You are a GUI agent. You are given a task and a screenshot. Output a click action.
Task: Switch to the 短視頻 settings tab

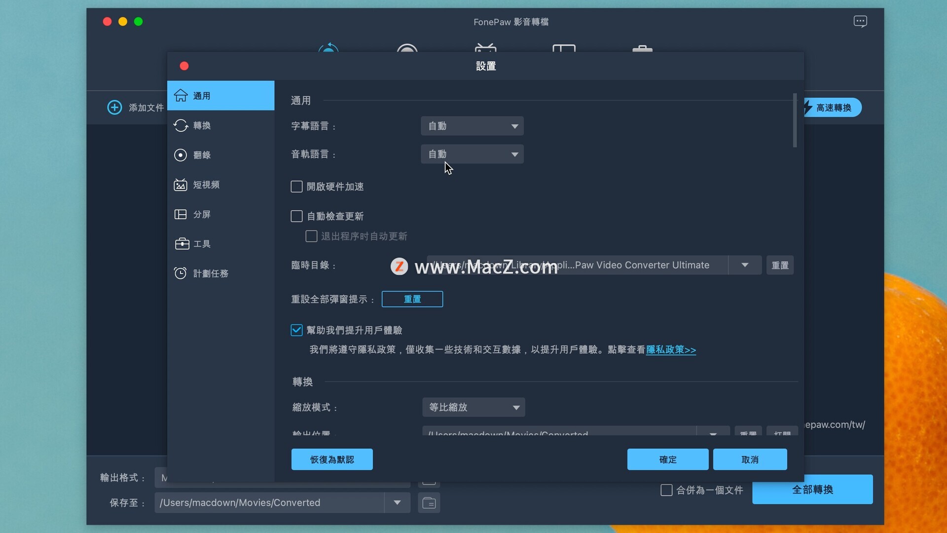click(220, 185)
